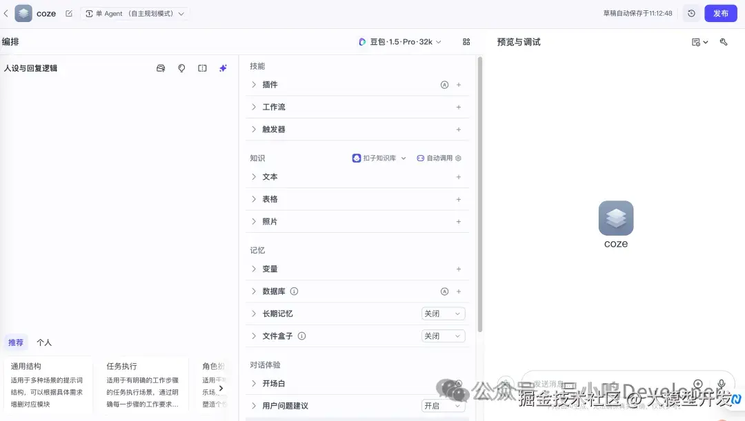
Task: Open the 扣子知识库 dropdown
Action: [379, 158]
